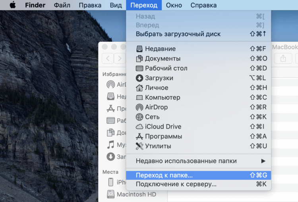
Task: Open the Окно menu
Action: click(174, 5)
